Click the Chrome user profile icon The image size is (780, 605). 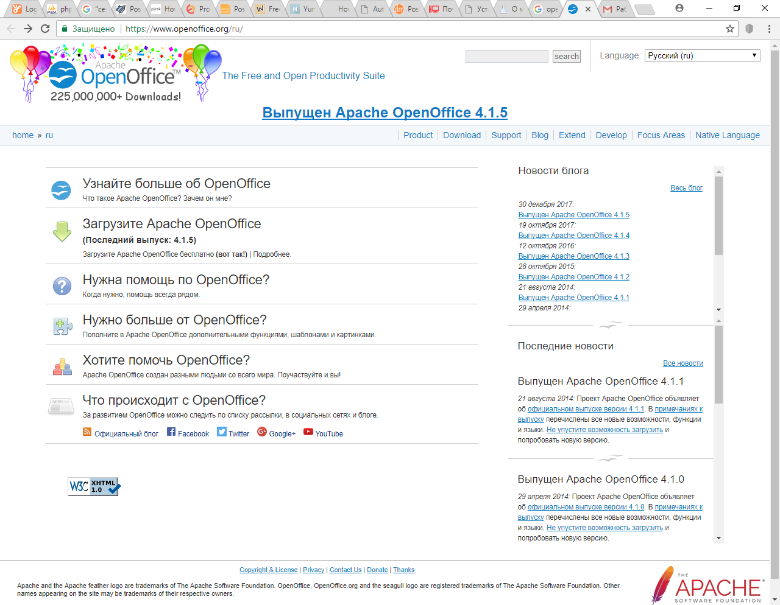[679, 8]
